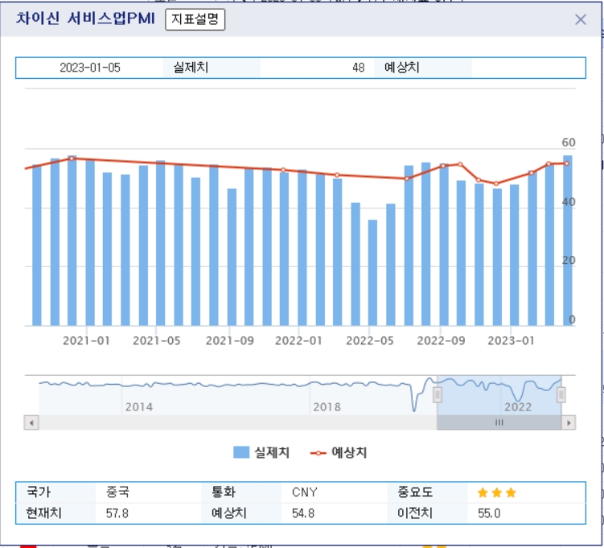
Task: Click the 2014 label in navigator
Action: click(x=138, y=407)
